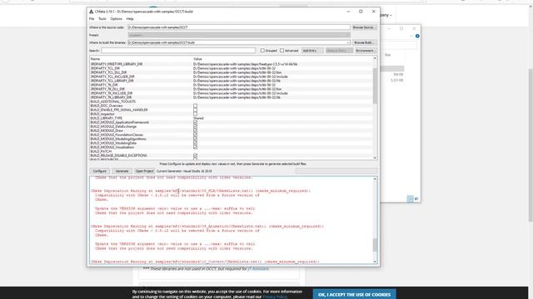
Task: Switch Explorer to large icons view
Action: tap(416, 199)
